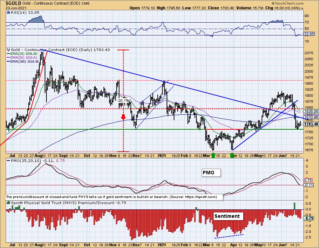Click the Chg +6.00 (+0.34%) value
Screen dimensions: 319x248
283,8
